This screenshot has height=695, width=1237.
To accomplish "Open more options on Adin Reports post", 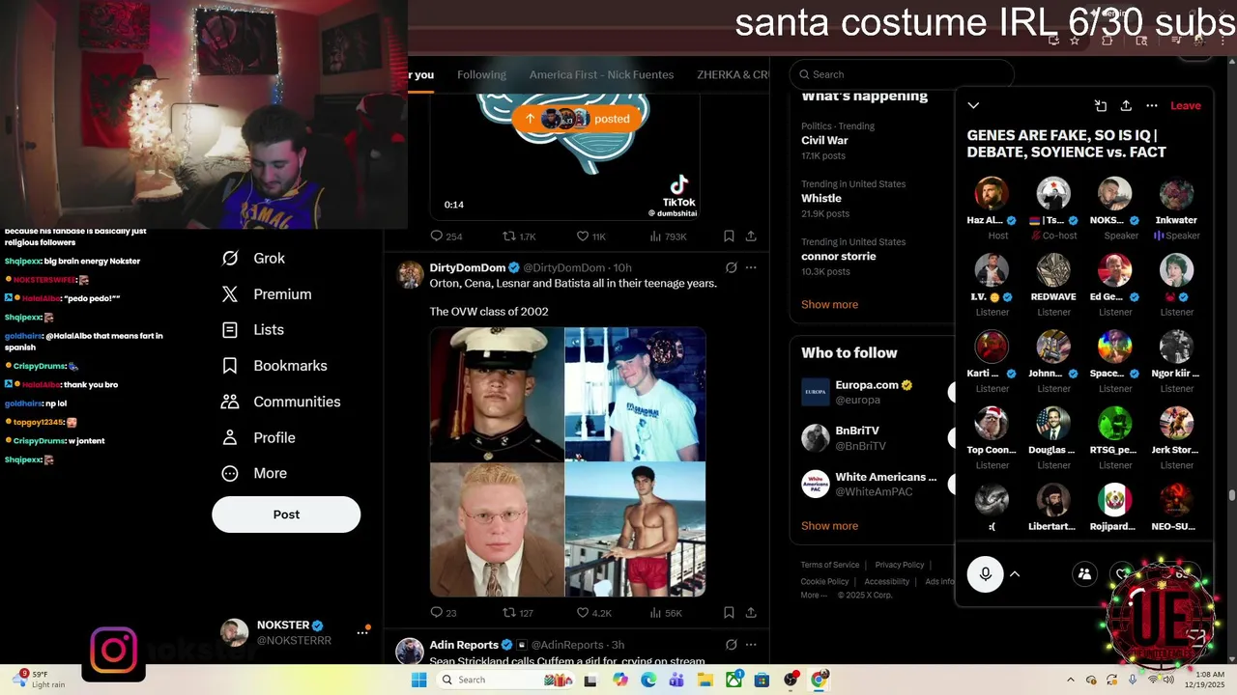I will (751, 645).
